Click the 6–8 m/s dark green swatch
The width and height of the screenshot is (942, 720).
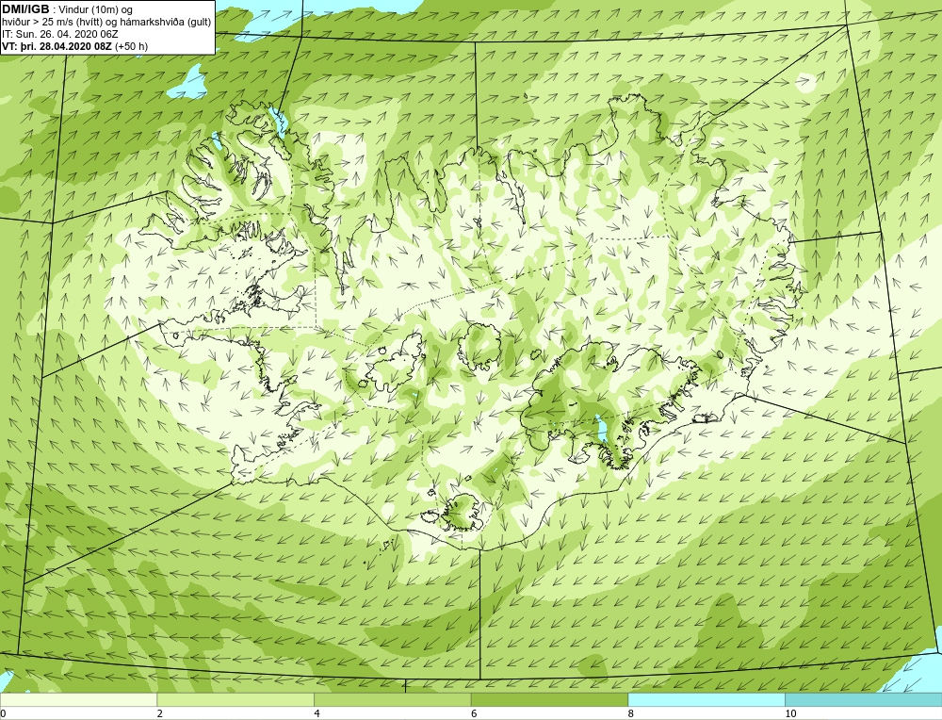coord(549,699)
